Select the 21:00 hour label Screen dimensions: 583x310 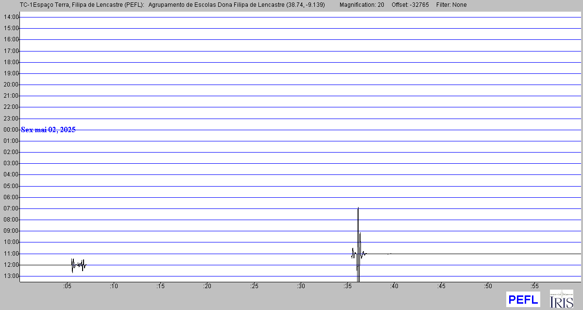click(x=11, y=96)
